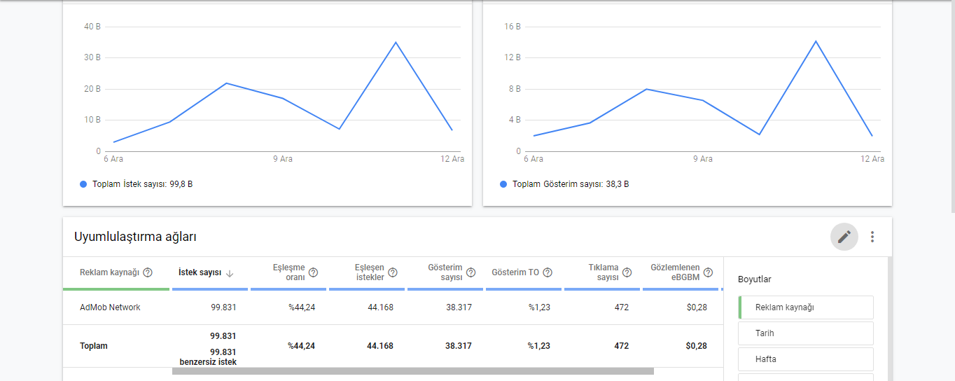This screenshot has width=955, height=381.
Task: Select the Reklam kaynağı dimension
Action: coord(806,307)
